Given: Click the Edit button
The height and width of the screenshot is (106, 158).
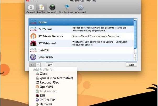Looking at the screenshot, I should click(x=131, y=65).
